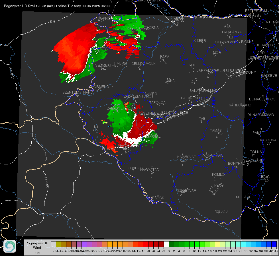Click the RACKEVE city label

pyautogui.click(x=269, y=76)
